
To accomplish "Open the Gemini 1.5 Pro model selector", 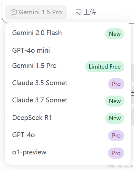I will [36, 12].
